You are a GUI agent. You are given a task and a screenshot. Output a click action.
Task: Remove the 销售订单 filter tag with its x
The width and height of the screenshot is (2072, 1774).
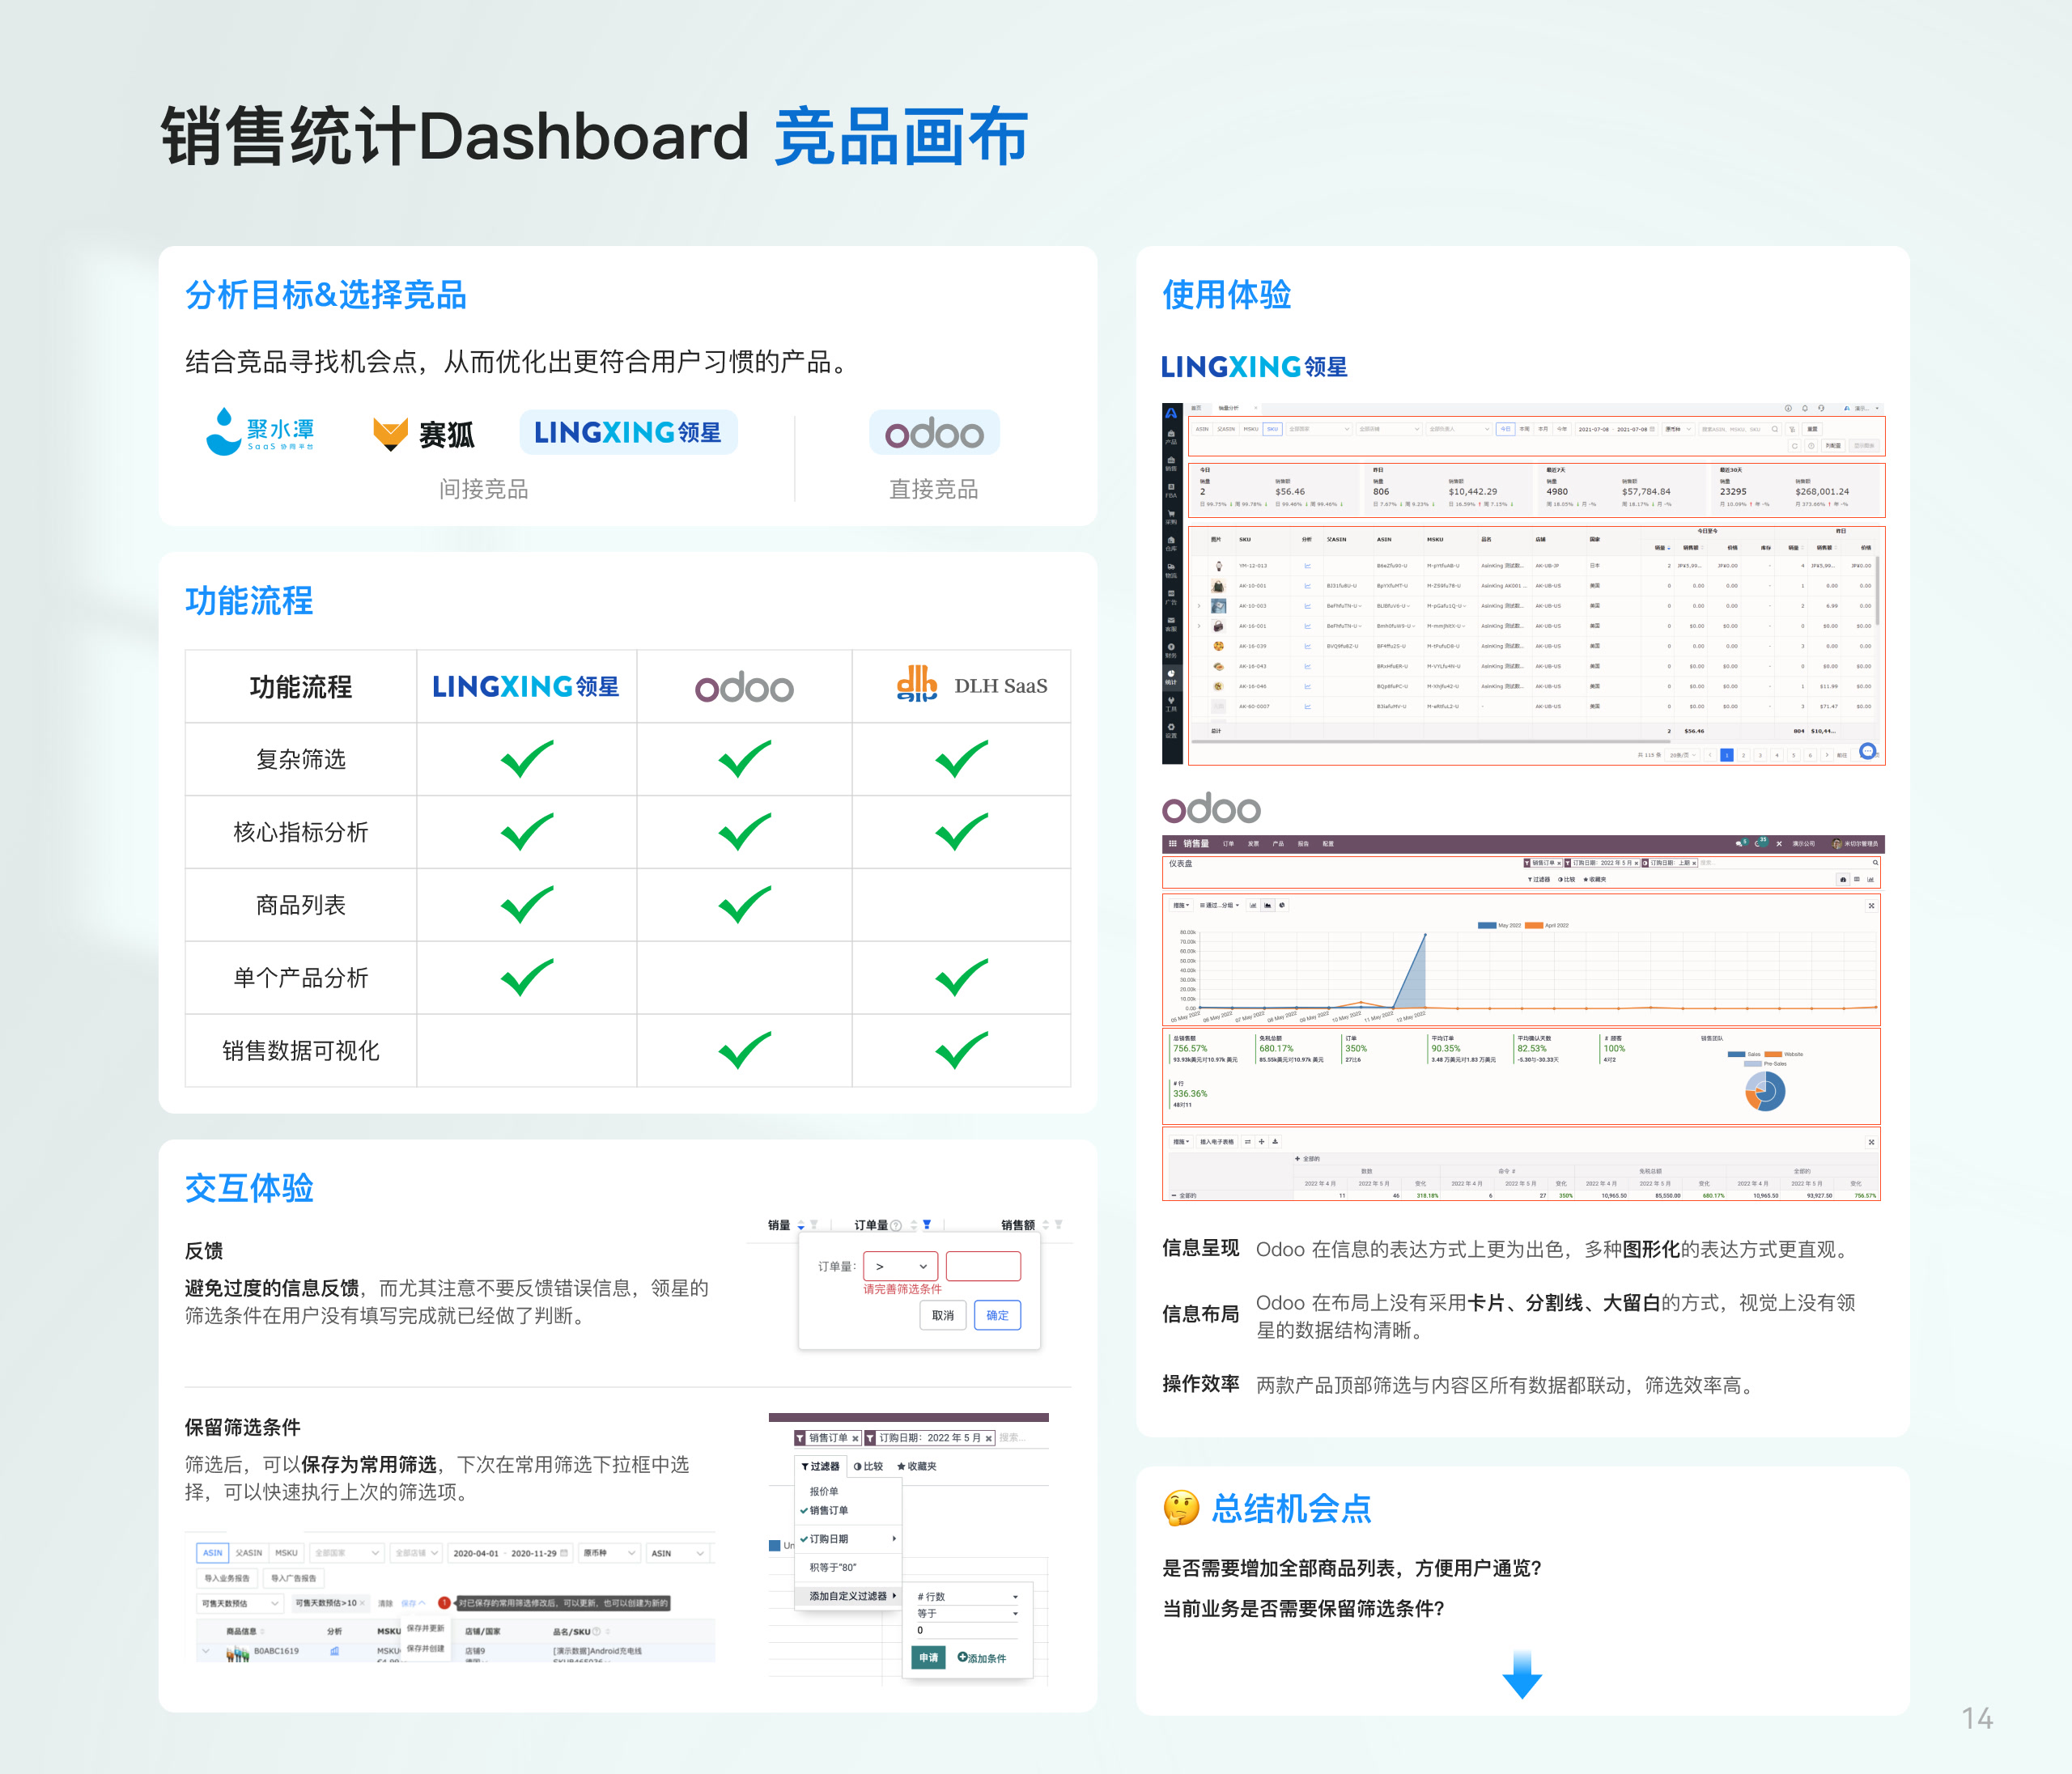point(855,1438)
